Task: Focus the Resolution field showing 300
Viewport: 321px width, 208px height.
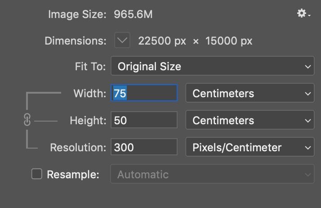Action: coord(144,147)
